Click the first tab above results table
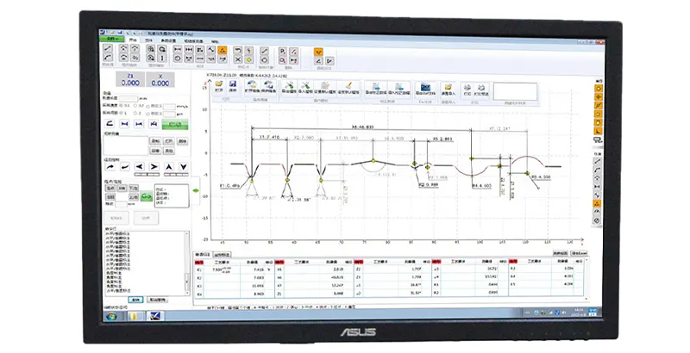This screenshot has width=690, height=353. [x=203, y=255]
